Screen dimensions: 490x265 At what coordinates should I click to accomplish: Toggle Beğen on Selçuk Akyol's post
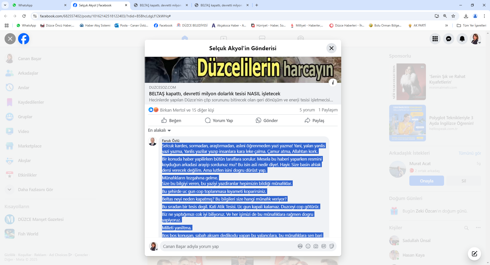tap(171, 121)
